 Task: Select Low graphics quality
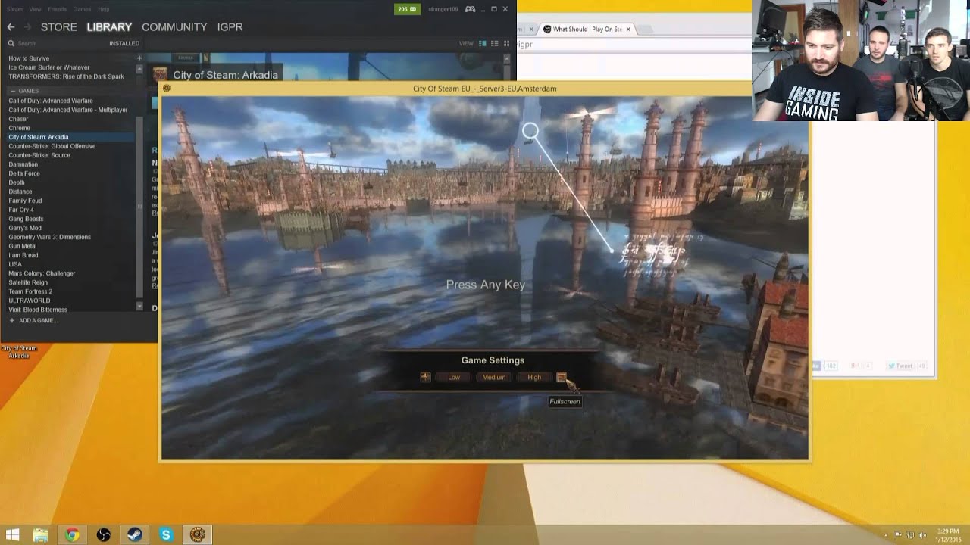click(x=454, y=377)
